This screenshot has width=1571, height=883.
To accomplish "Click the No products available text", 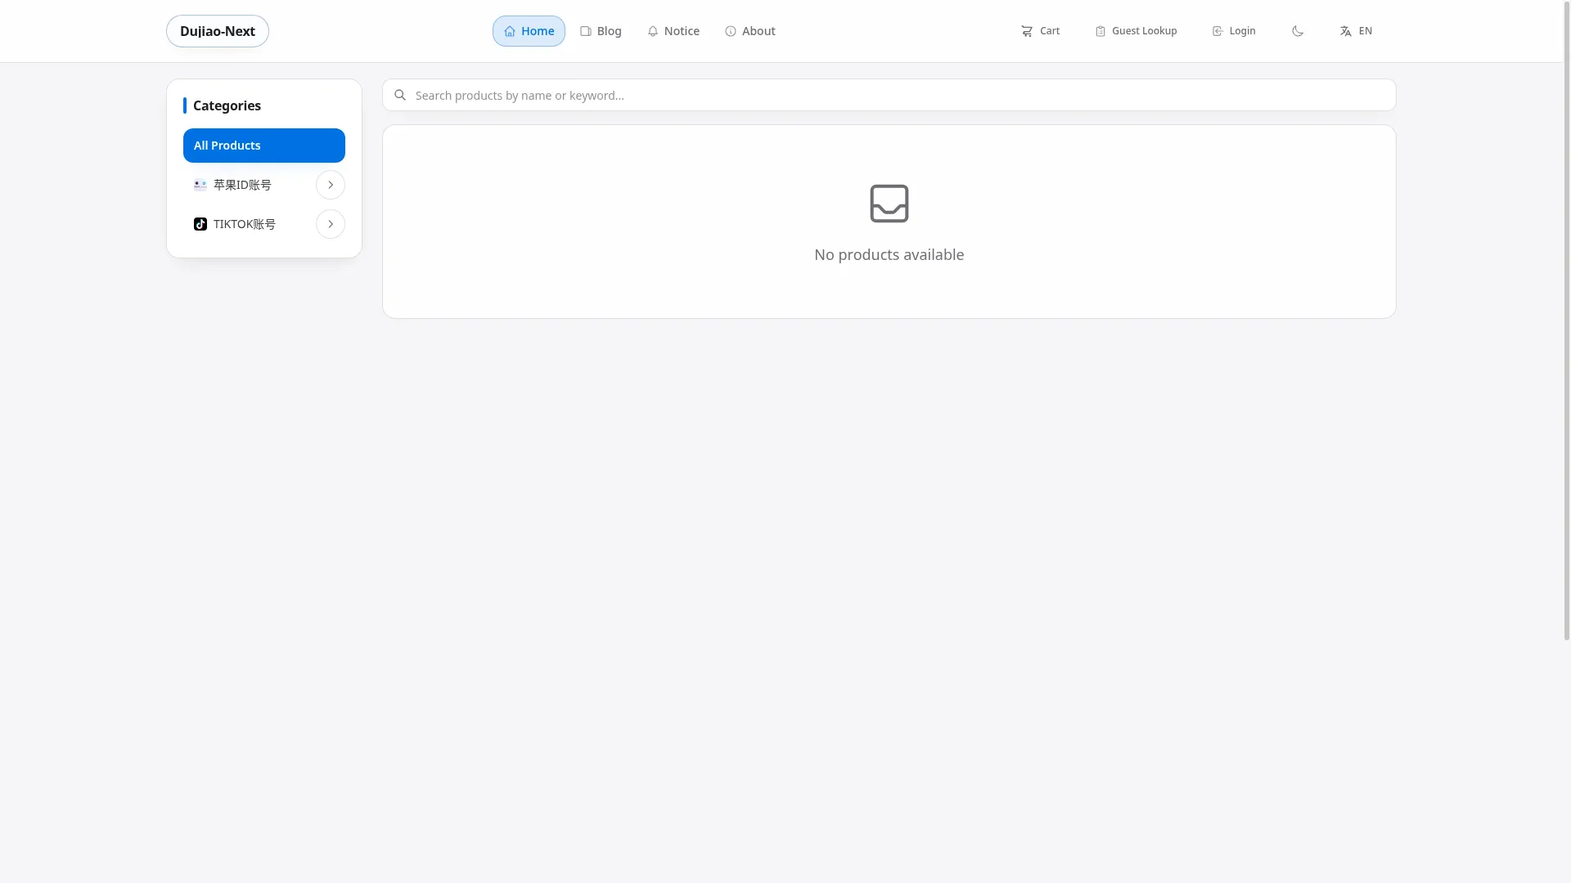I will pyautogui.click(x=889, y=254).
